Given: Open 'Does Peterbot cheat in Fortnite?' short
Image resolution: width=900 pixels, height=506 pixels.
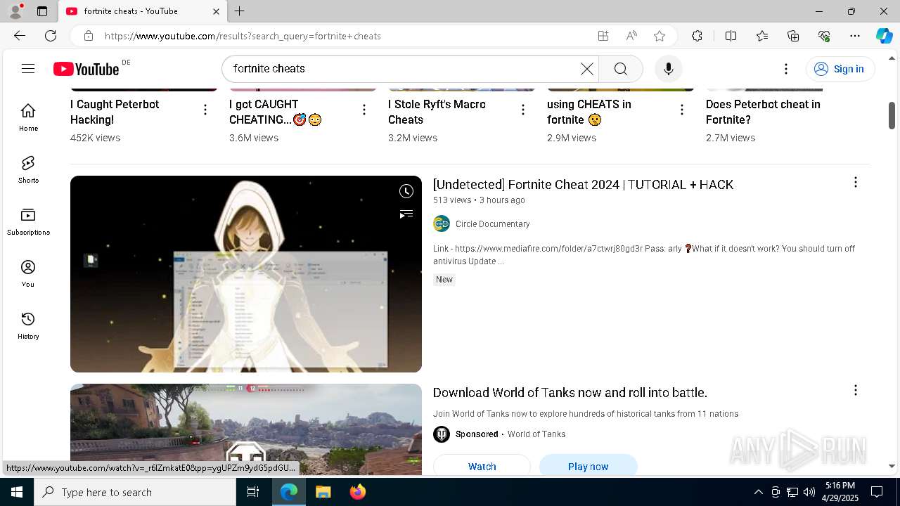Looking at the screenshot, I should coord(763,112).
